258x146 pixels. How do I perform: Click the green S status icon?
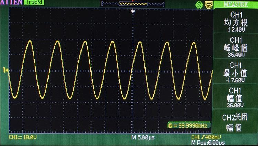coord(198,4)
